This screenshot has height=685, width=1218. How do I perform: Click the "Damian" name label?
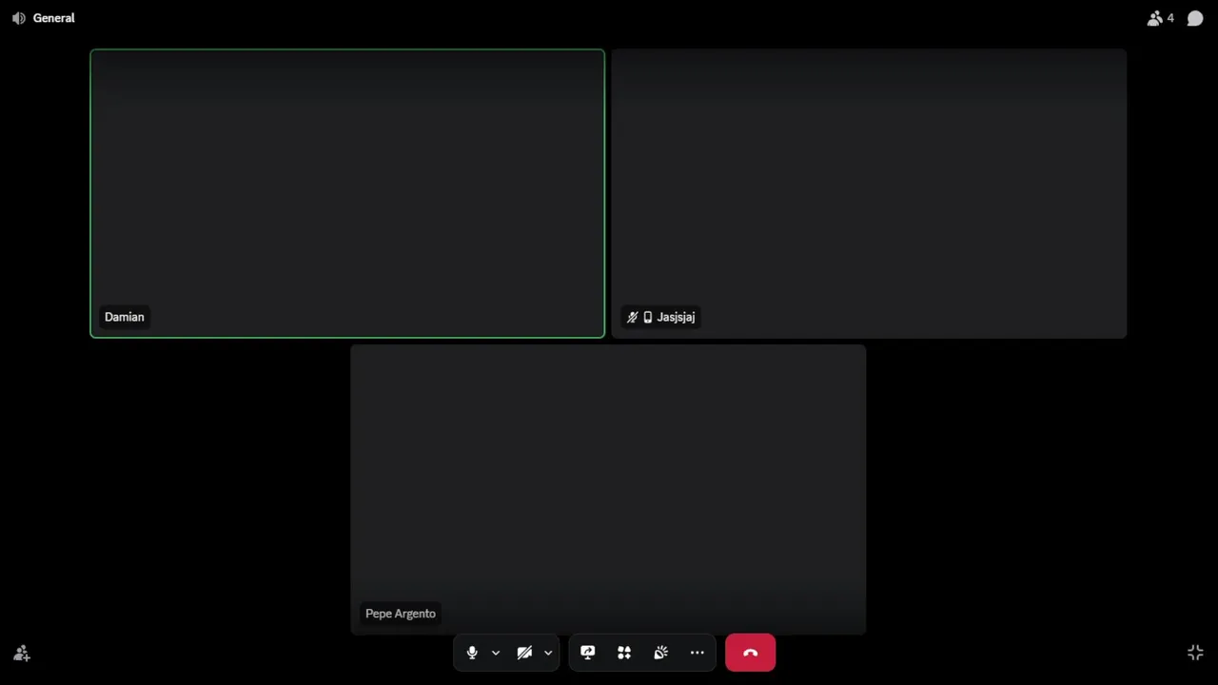coord(125,317)
